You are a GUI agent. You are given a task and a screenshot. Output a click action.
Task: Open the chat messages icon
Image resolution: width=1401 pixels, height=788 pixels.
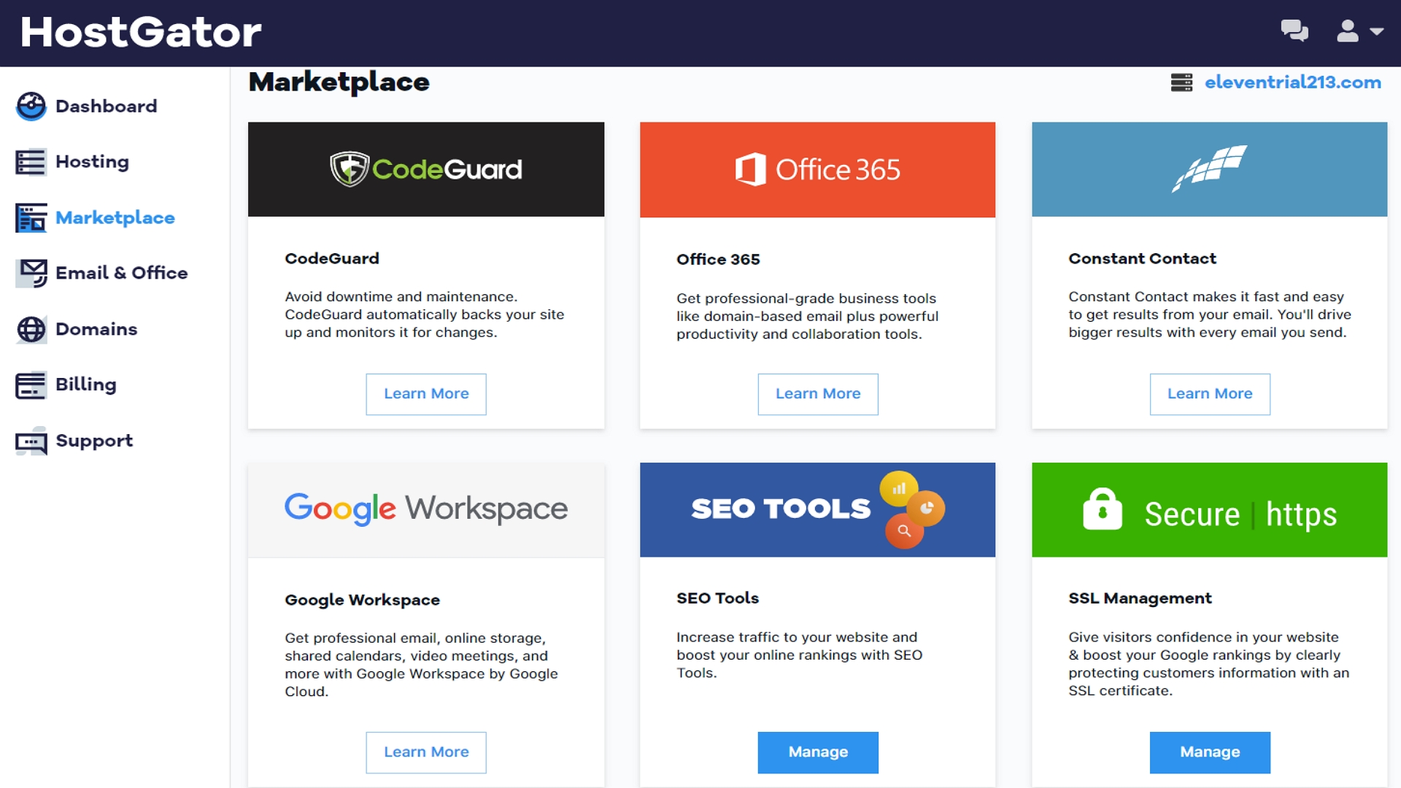(x=1294, y=31)
